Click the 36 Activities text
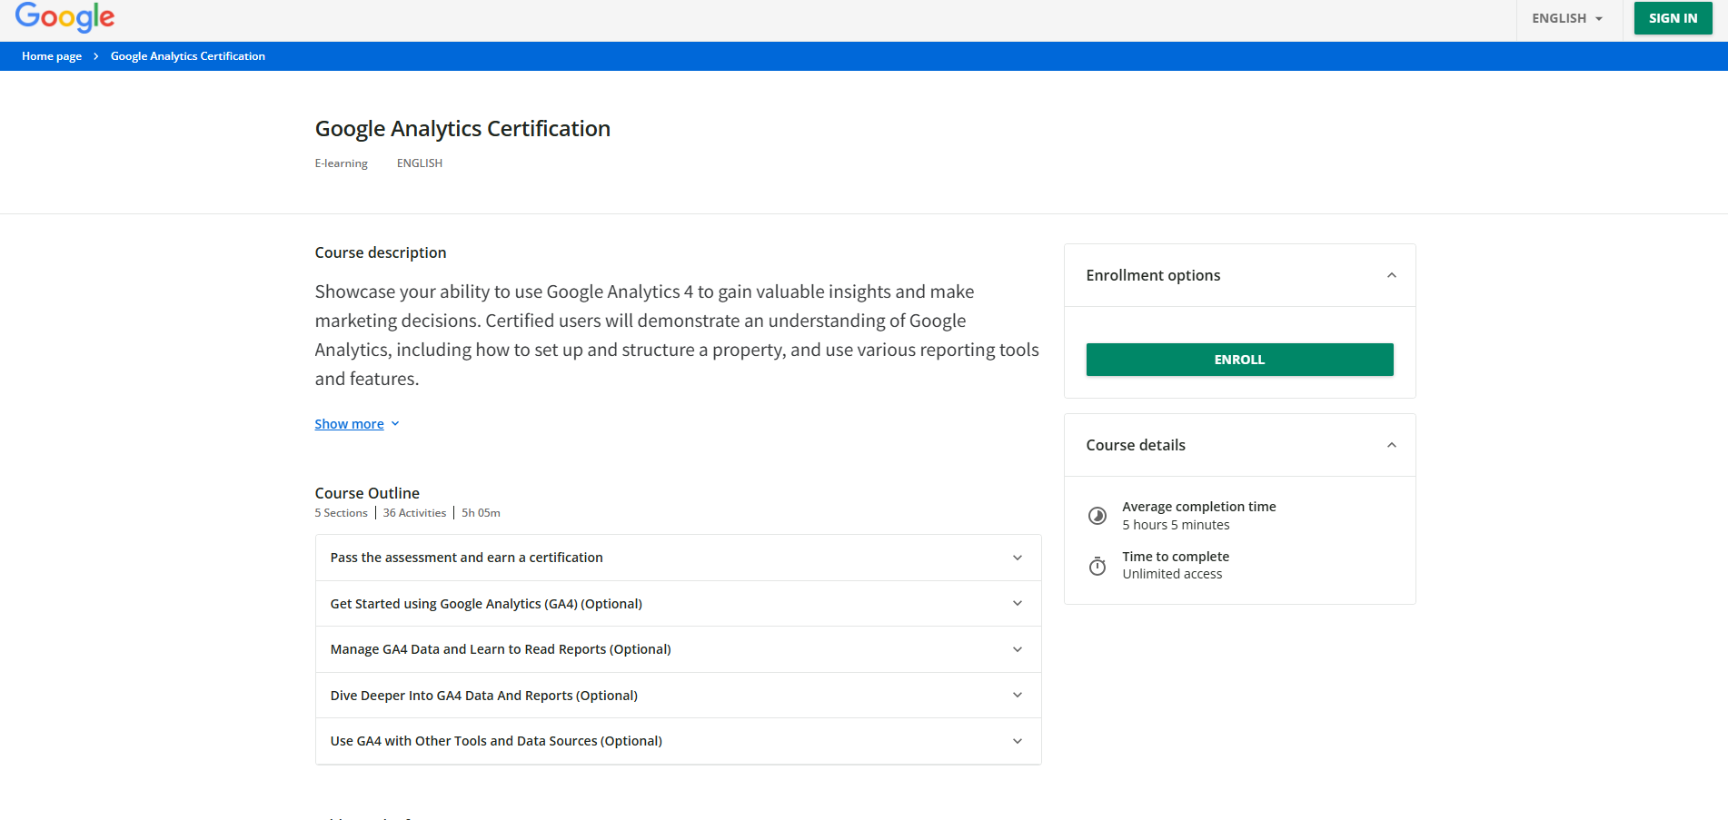Image resolution: width=1728 pixels, height=820 pixels. tap(414, 513)
